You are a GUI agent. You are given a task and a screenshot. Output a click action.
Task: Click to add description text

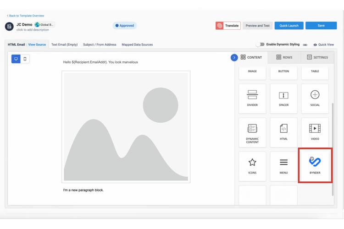click(x=33, y=30)
